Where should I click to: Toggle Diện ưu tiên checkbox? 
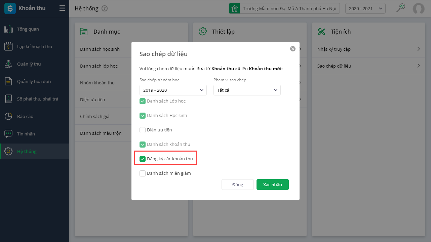(143, 130)
